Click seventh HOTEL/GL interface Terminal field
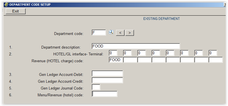This screenshot has height=106, width=228. pos(198,53)
